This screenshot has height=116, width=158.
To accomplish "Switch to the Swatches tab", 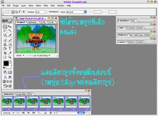I will point(131,28).
